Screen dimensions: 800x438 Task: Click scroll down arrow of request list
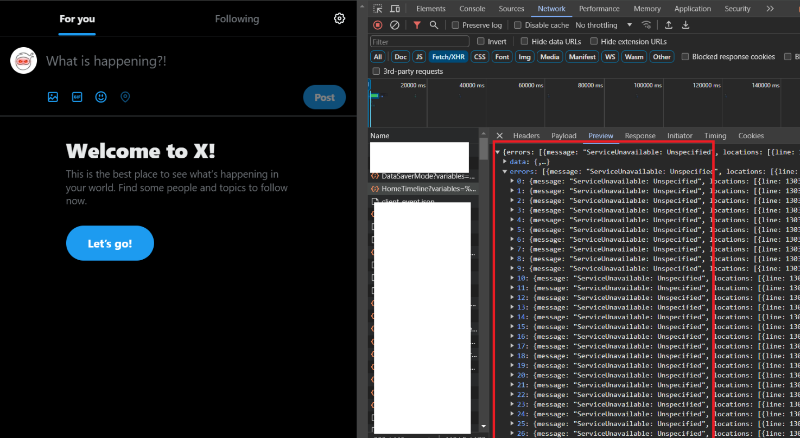[x=484, y=427]
